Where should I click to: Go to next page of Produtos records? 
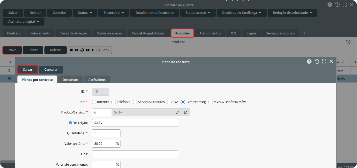click(88, 50)
